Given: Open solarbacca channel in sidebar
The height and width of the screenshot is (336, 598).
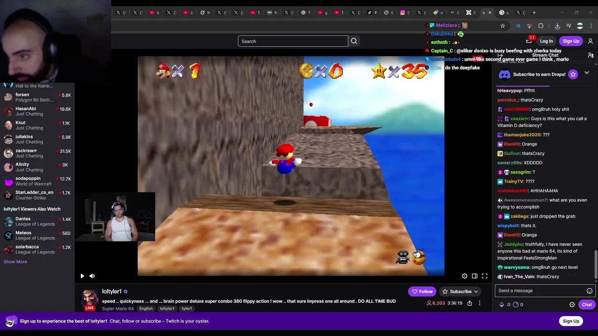Looking at the screenshot, I should point(37,249).
